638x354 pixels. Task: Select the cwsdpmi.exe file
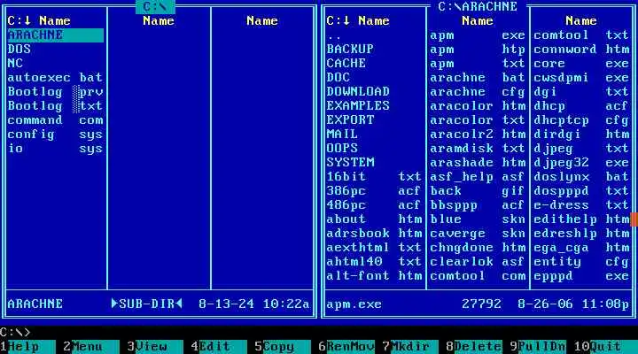click(x=581, y=78)
